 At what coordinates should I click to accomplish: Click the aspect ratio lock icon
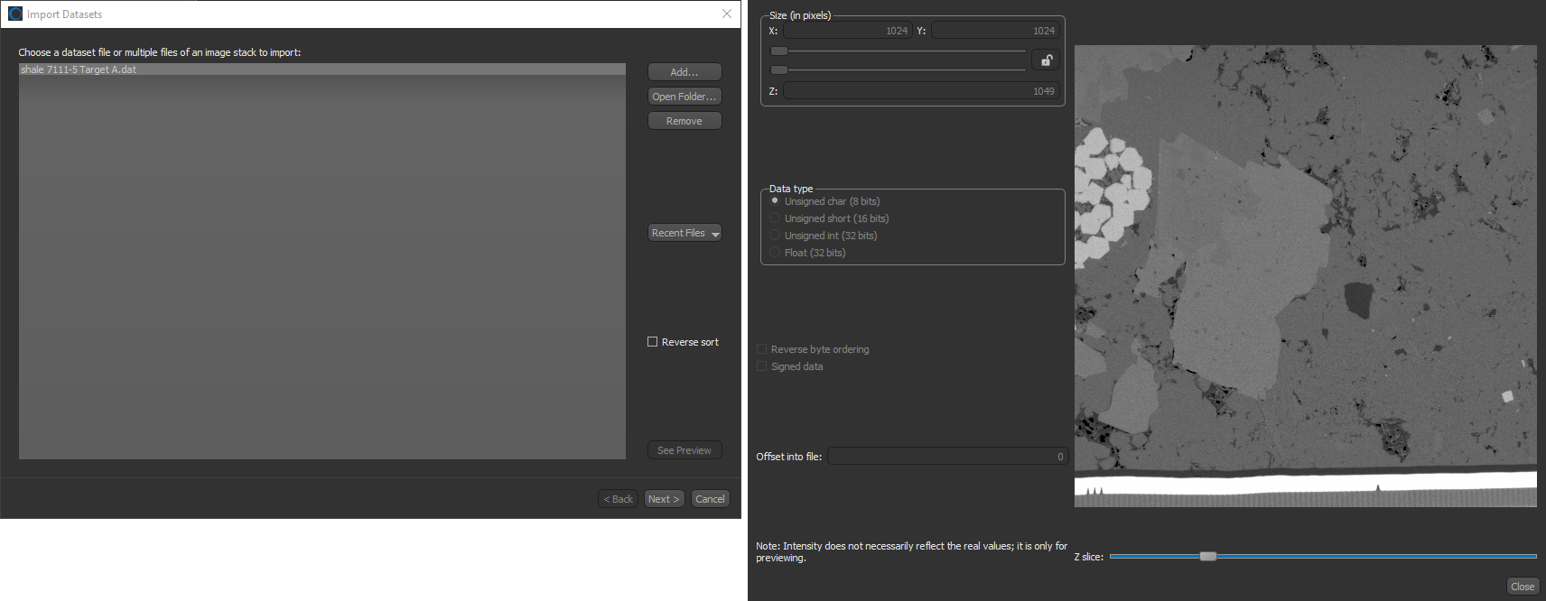(1046, 60)
